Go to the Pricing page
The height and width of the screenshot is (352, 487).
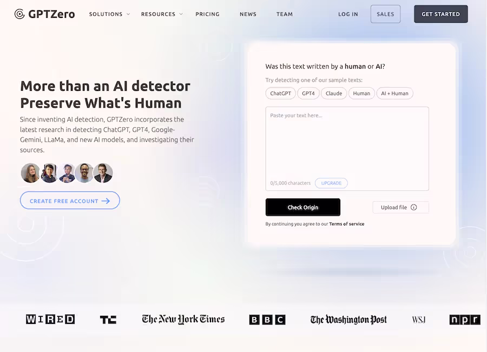click(207, 14)
